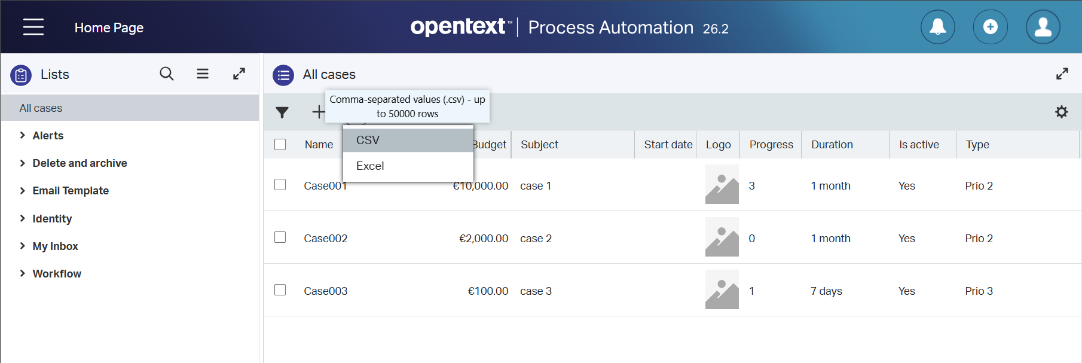This screenshot has height=363, width=1082.
Task: Expand the Delete and archive group
Action: [22, 163]
